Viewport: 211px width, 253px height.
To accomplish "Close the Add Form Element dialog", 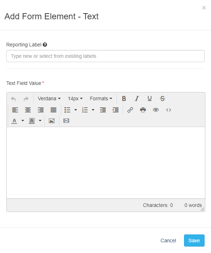I will [204, 8].
